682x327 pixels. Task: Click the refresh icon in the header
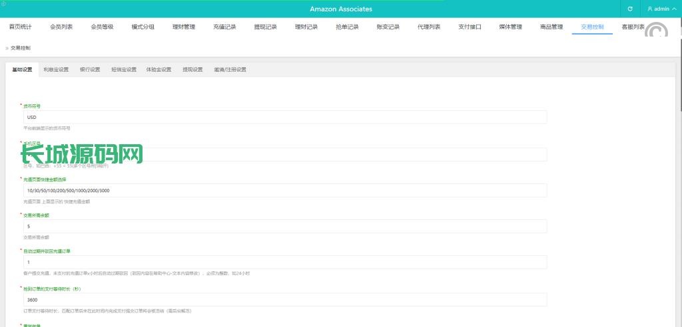[630, 9]
